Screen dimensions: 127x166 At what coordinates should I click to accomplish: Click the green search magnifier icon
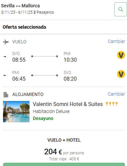coord(121,9)
